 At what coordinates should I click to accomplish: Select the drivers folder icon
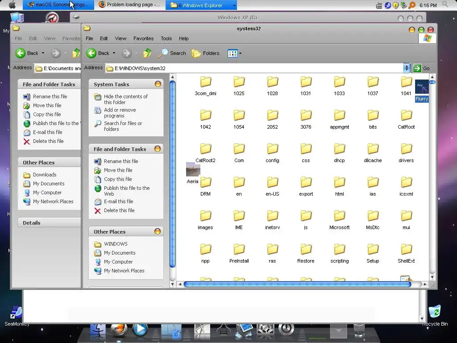[x=406, y=149]
